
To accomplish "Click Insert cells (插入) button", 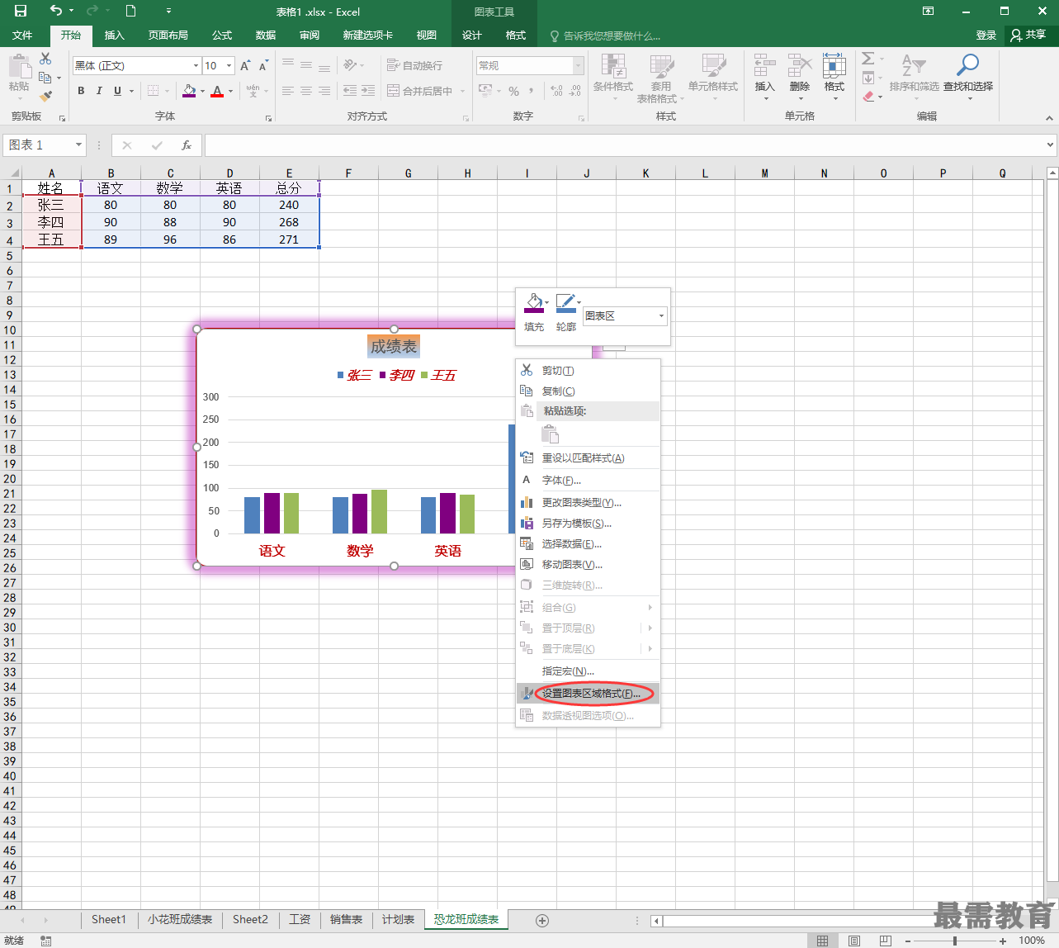I will point(765,77).
